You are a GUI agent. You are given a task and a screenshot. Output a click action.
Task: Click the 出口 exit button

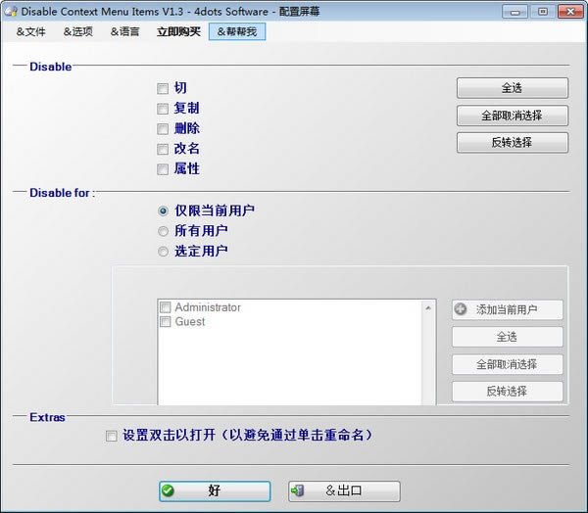pos(344,490)
